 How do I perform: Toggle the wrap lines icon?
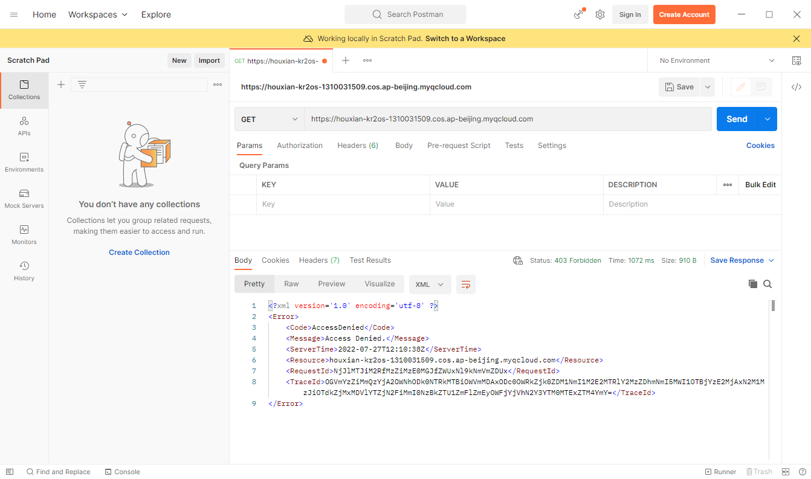coord(466,285)
